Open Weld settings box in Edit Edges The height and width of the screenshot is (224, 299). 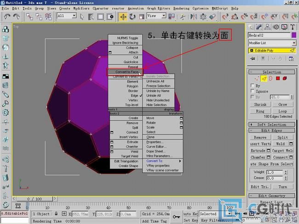[x=291, y=144]
